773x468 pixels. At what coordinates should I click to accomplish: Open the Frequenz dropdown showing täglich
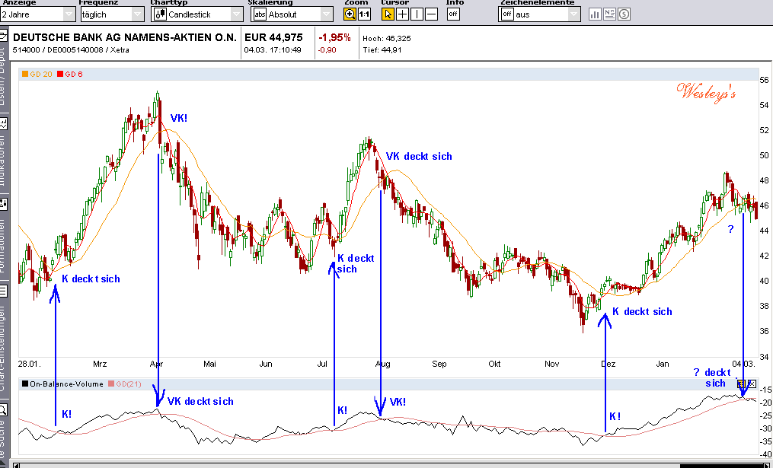point(136,13)
